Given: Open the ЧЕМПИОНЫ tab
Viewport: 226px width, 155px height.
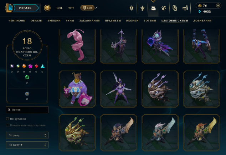Looking at the screenshot, I should click(17, 20).
